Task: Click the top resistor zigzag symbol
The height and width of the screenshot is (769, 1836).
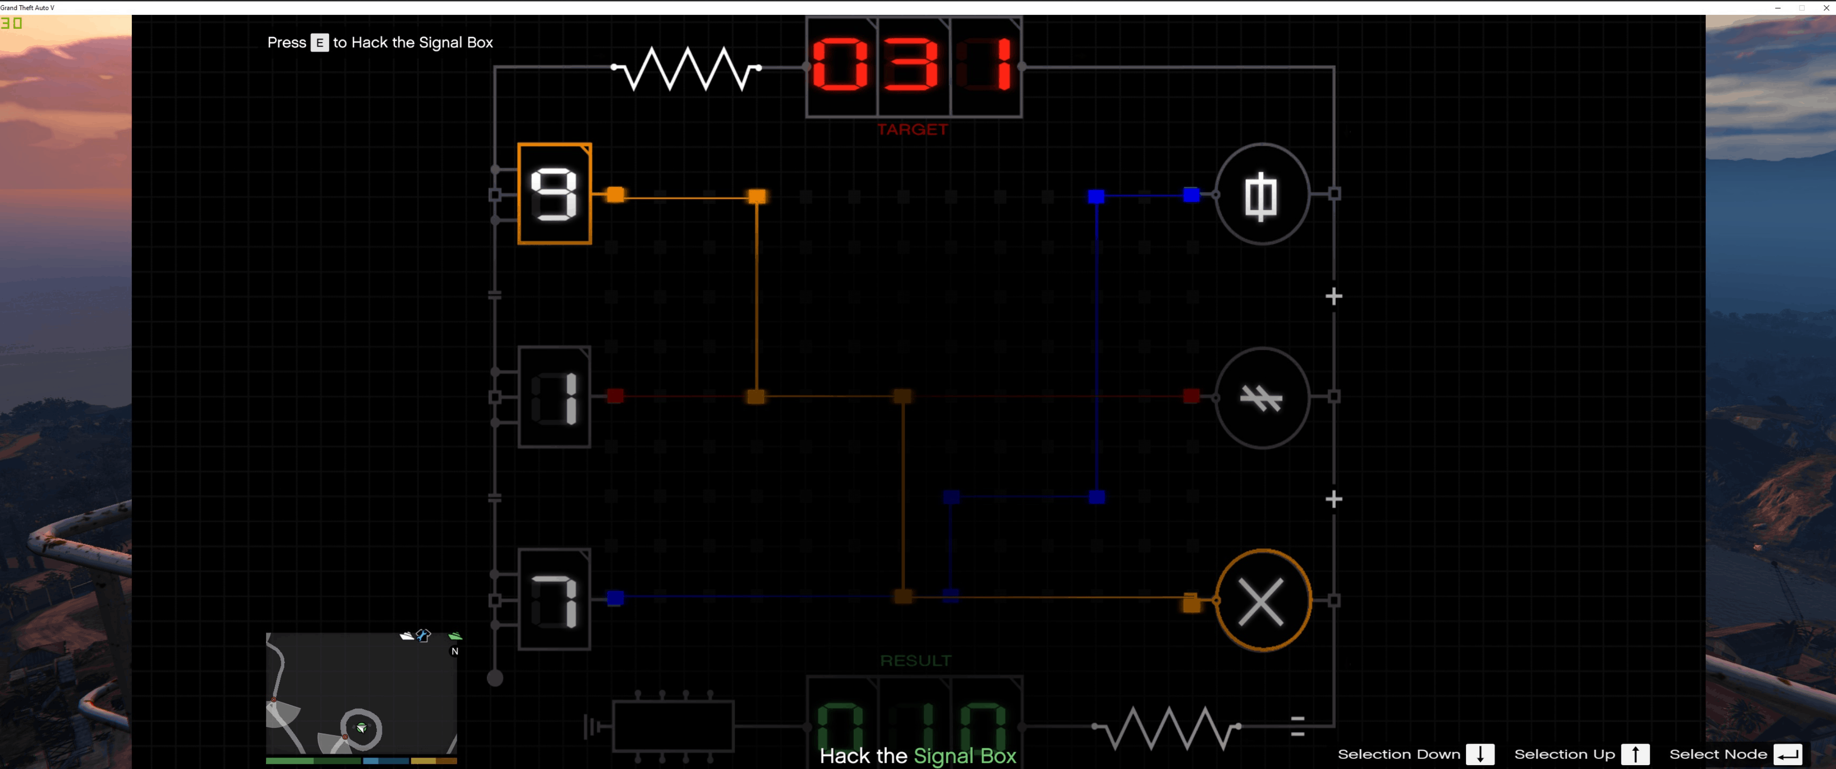Action: point(686,69)
